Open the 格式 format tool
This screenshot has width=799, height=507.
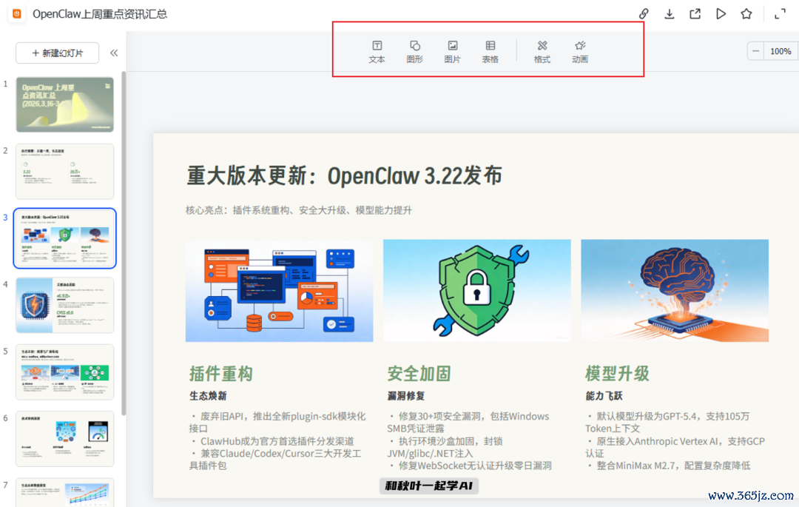point(542,52)
